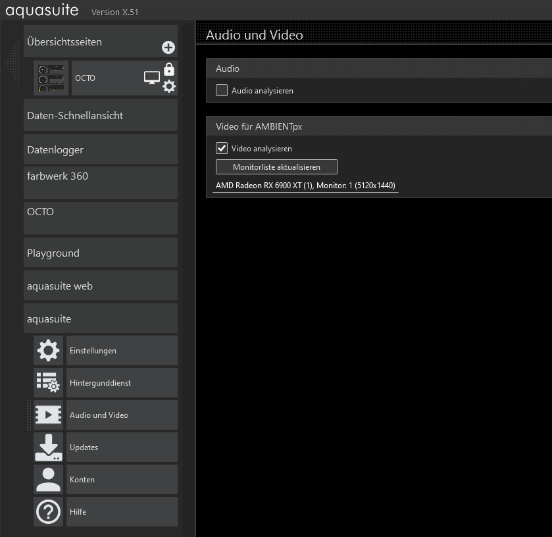Click the OCTO overview page thumbnail

51,78
